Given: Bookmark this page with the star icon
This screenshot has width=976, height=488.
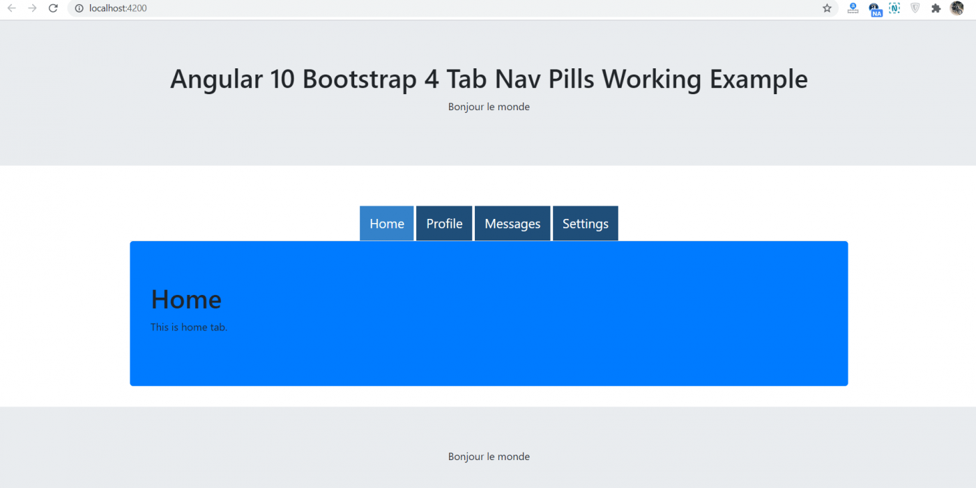Looking at the screenshot, I should tap(827, 8).
